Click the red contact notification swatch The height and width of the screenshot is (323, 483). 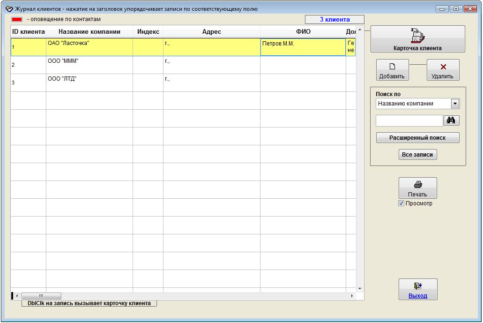click(x=17, y=20)
